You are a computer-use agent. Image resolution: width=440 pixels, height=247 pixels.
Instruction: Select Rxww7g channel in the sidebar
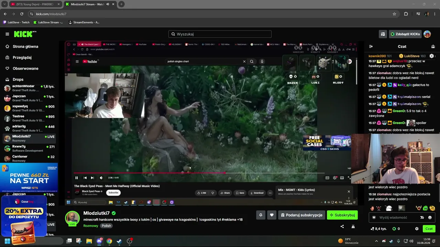click(x=29, y=149)
